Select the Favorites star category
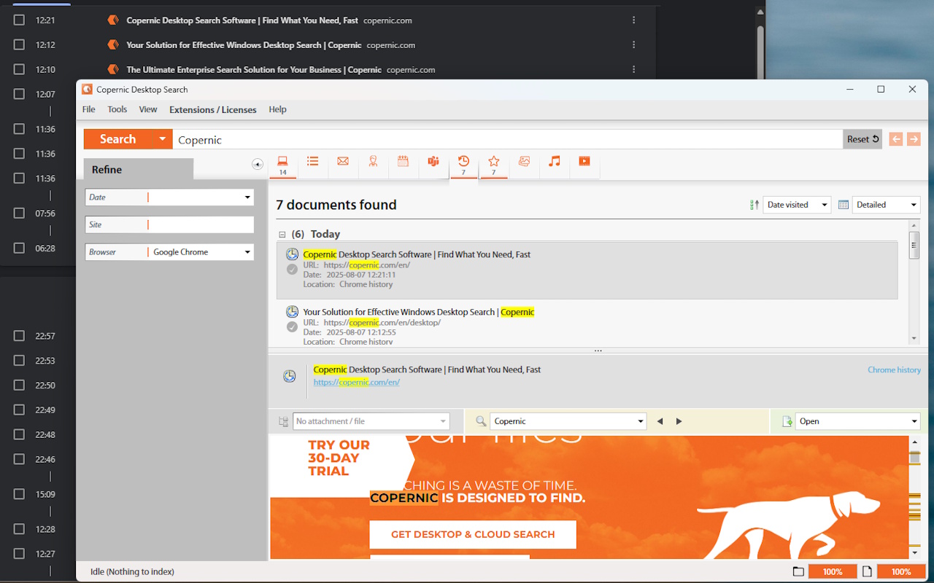 coord(494,162)
